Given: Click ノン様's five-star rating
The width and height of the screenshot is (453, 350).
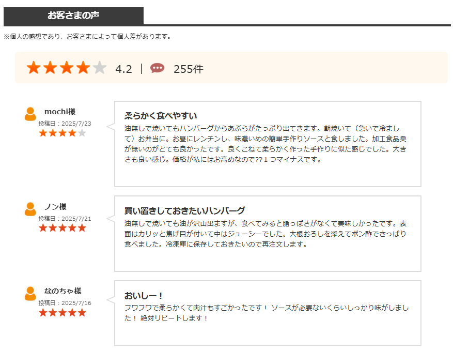Looking at the screenshot, I should [x=63, y=228].
